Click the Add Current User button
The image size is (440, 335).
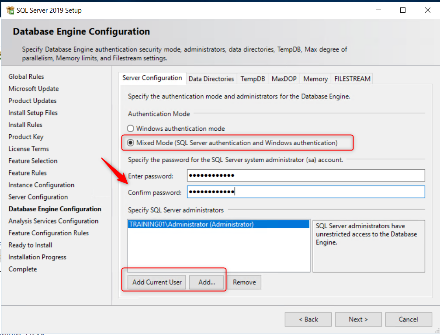157,282
